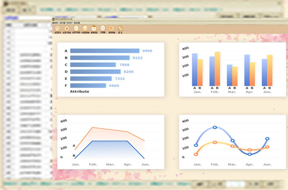Open the 系统设置 menu
The height and width of the screenshot is (190, 288).
pos(77,23)
